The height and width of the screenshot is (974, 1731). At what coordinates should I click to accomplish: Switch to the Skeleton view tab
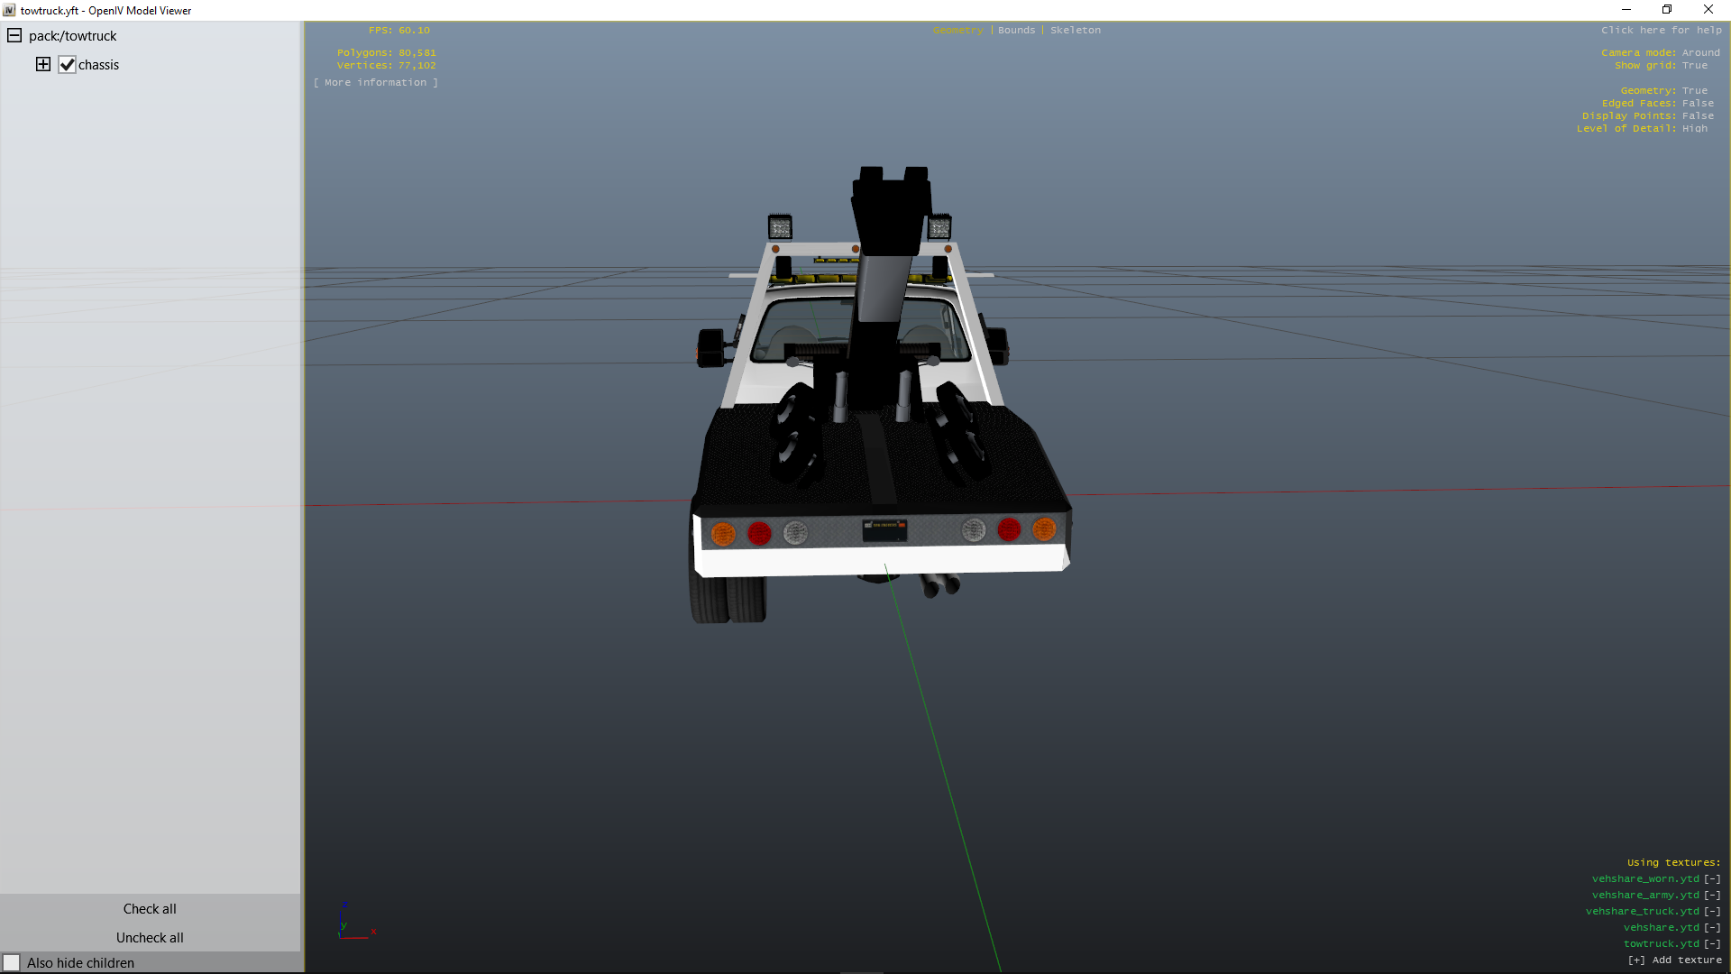(1075, 30)
